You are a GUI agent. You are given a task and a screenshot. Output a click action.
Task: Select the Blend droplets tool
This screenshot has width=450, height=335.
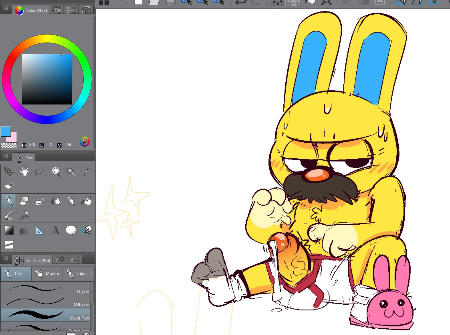tap(56, 201)
